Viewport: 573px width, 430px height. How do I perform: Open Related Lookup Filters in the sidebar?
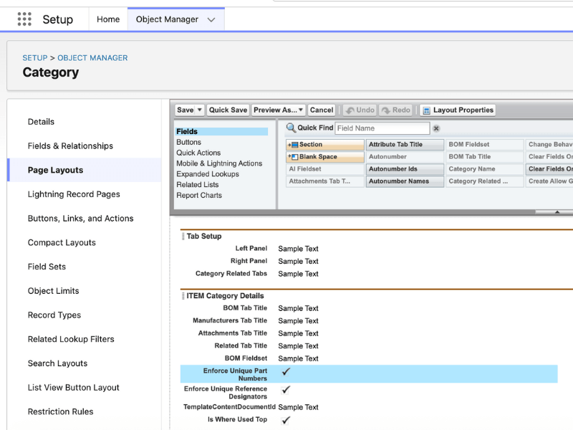[71, 339]
